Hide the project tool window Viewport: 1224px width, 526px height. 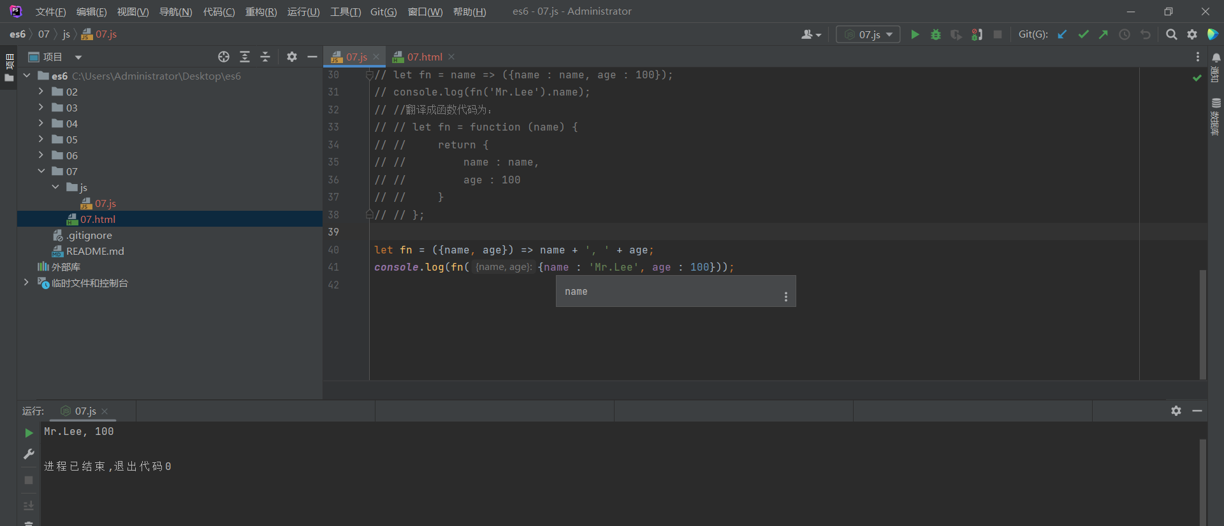pyautogui.click(x=312, y=57)
